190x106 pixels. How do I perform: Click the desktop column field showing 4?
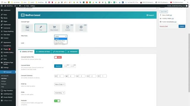coord(71,76)
